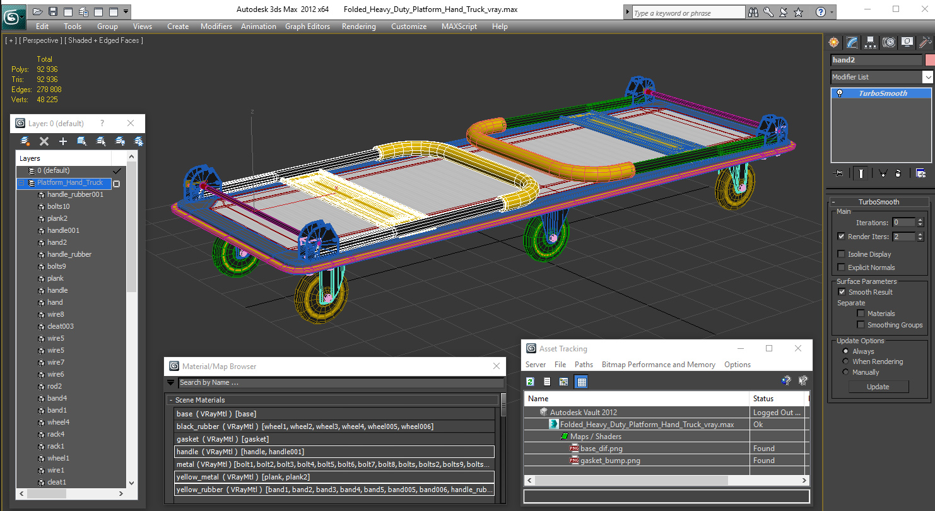
Task: Click the Update button
Action: 878,387
